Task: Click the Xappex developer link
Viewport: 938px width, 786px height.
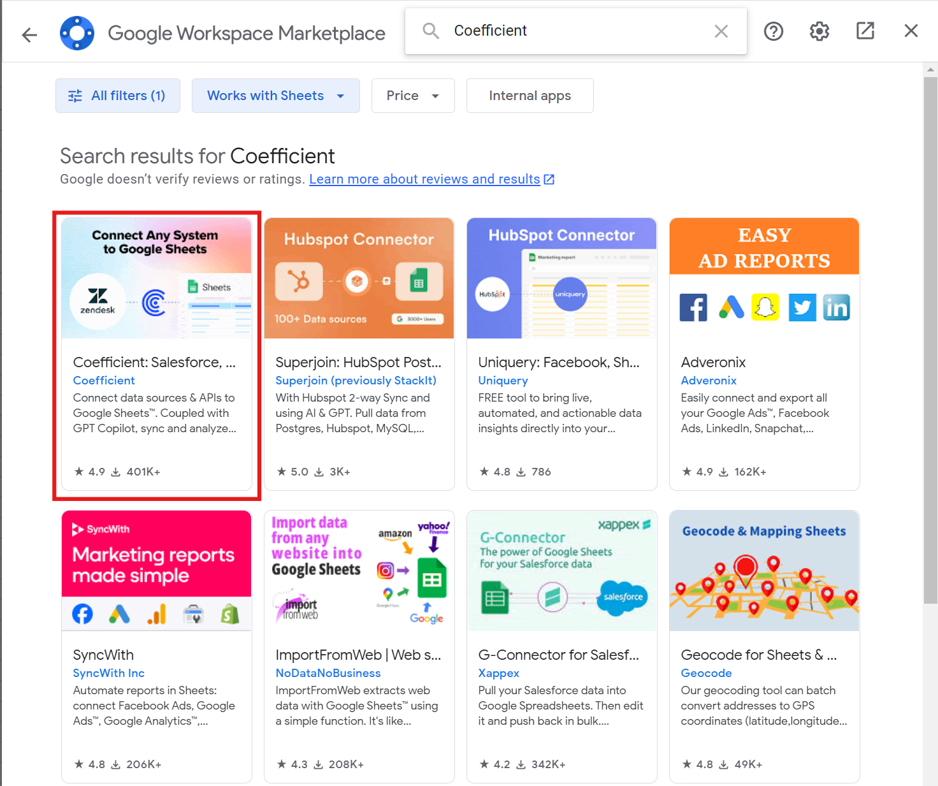Action: 499,673
